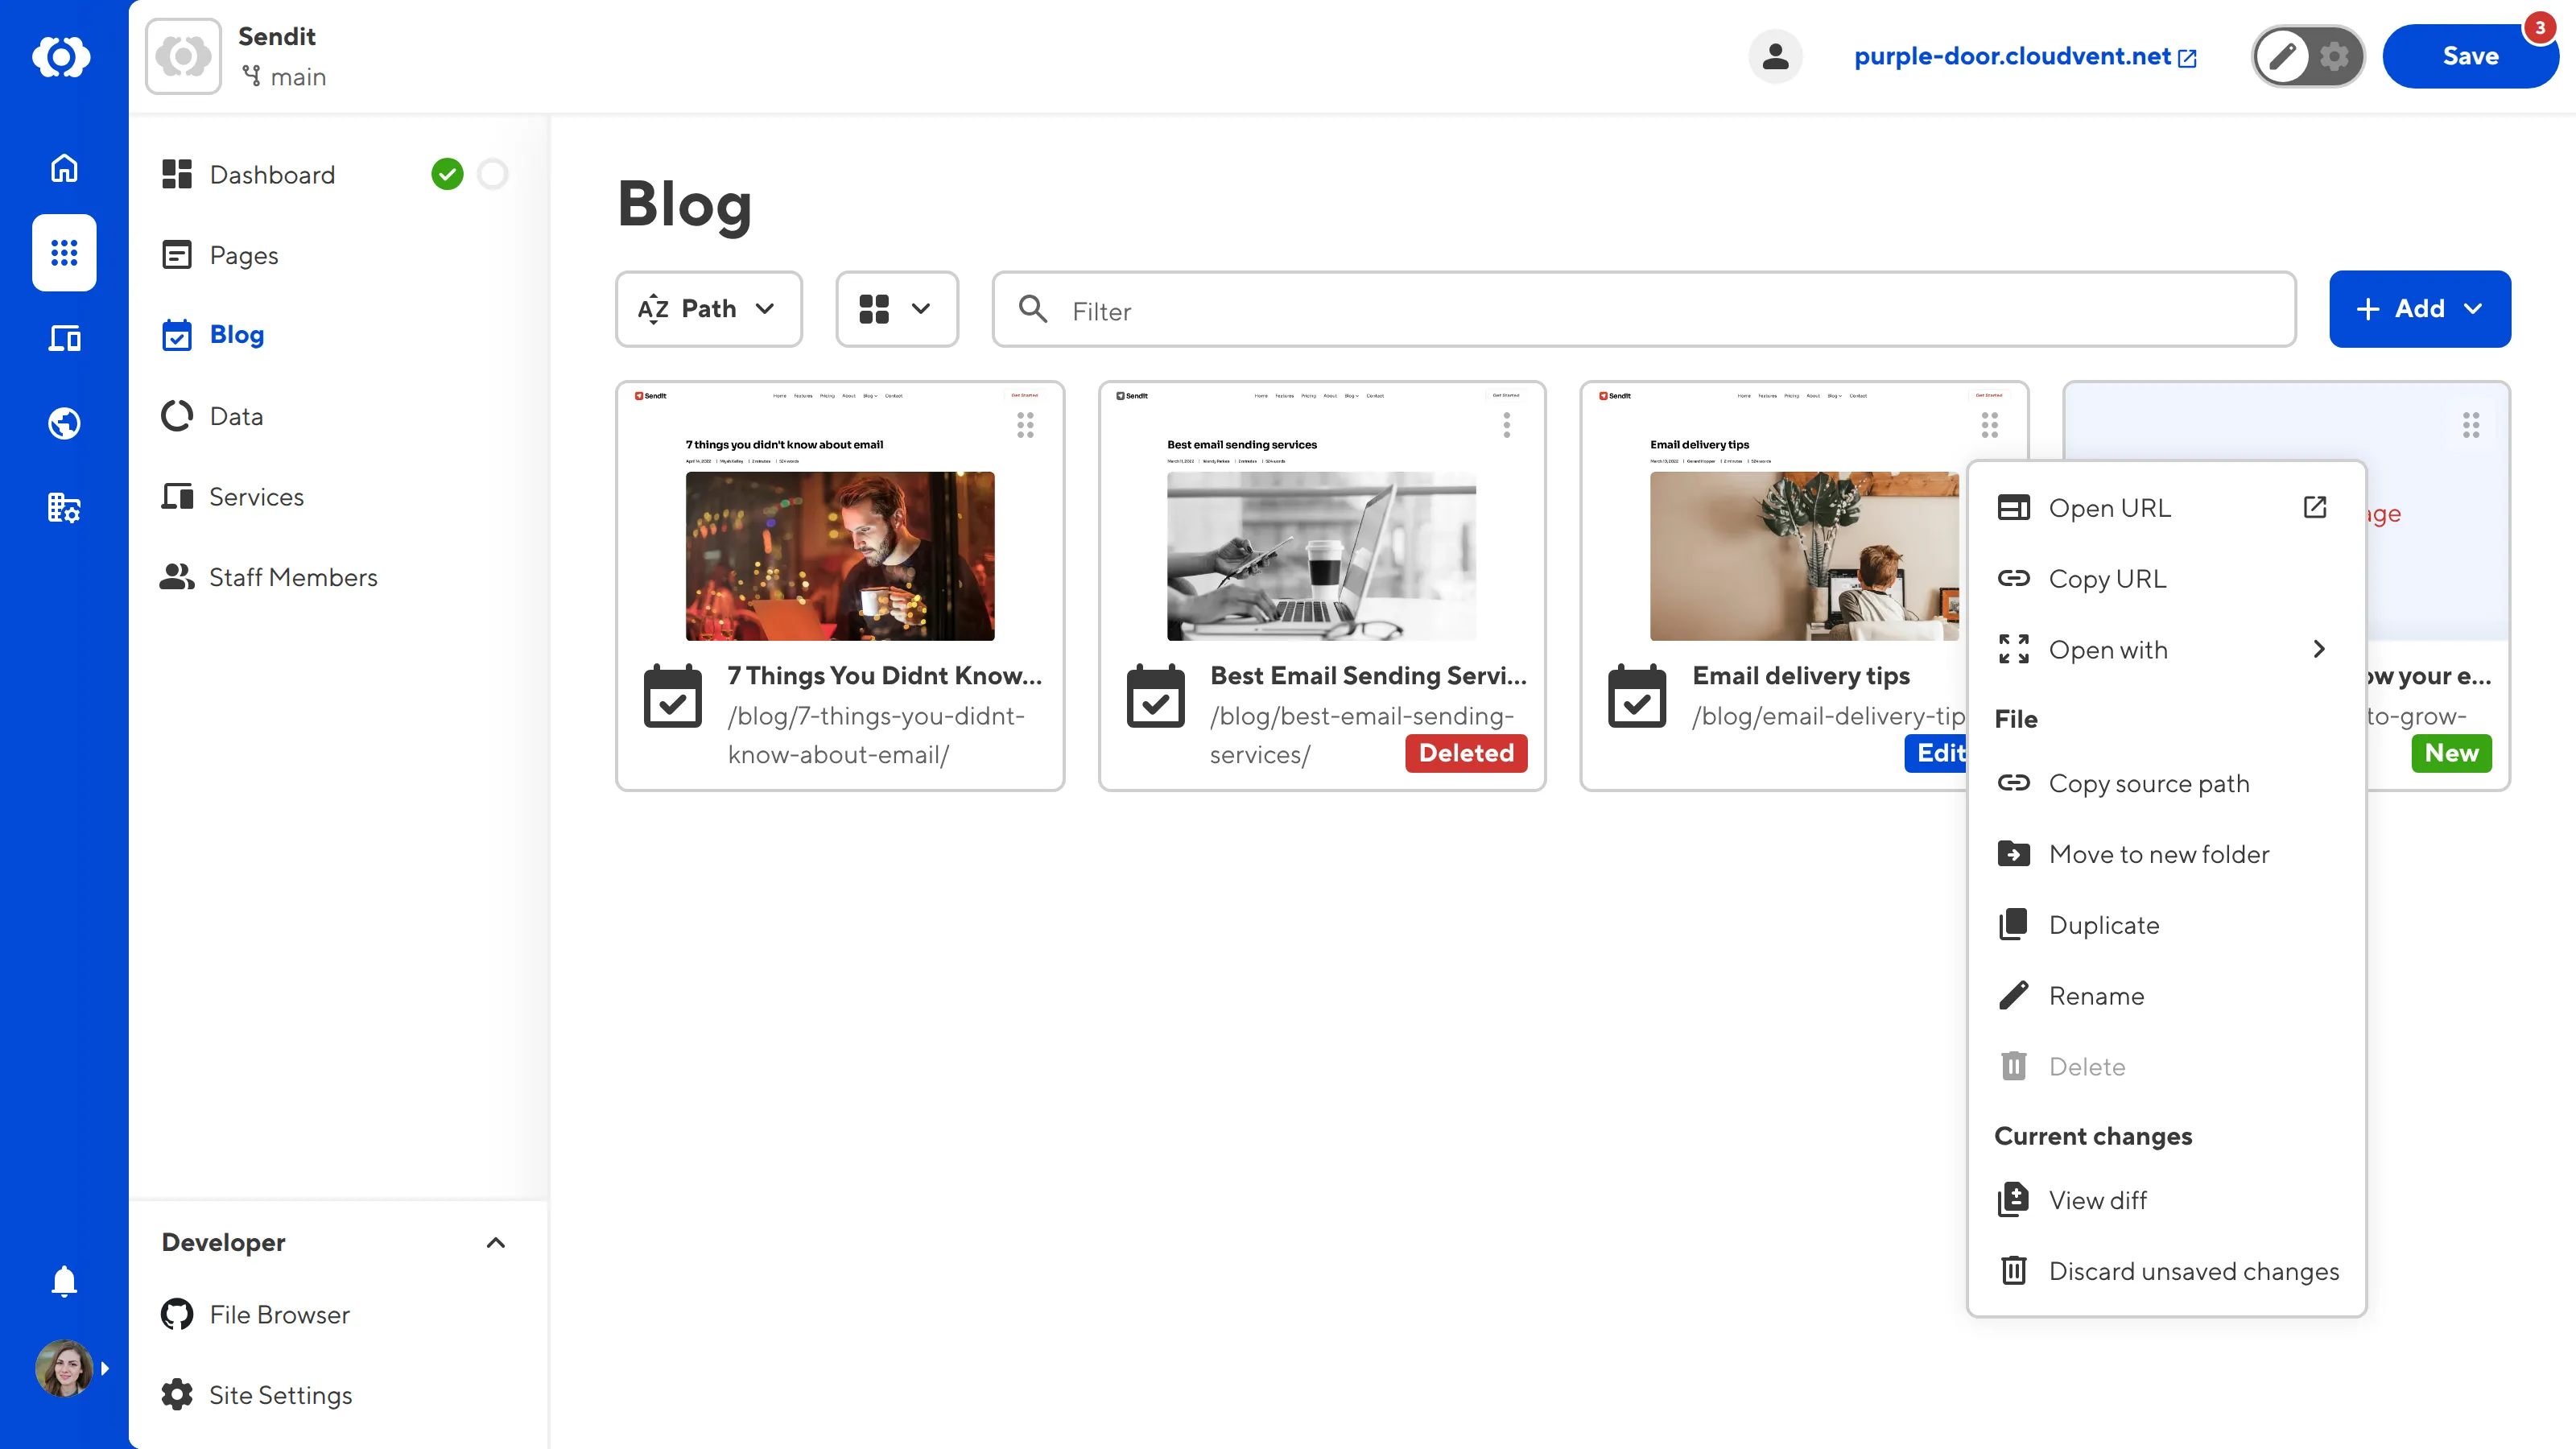Click the external link icon beside purple-door.cloudvent.net

[x=2186, y=57]
